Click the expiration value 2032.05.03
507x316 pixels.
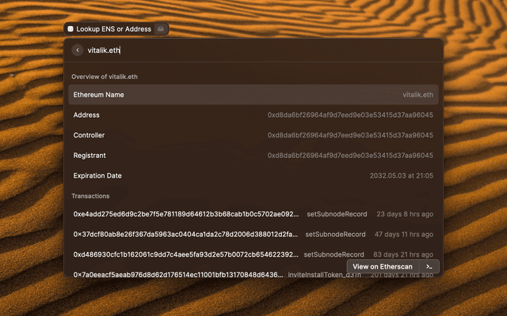(402, 175)
